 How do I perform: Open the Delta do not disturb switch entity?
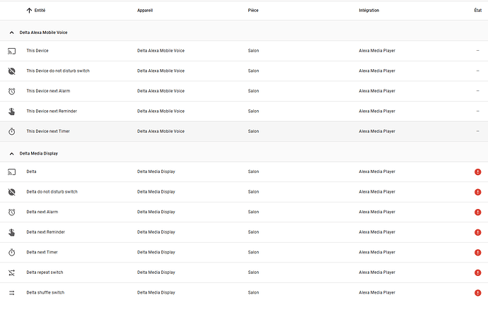52,192
